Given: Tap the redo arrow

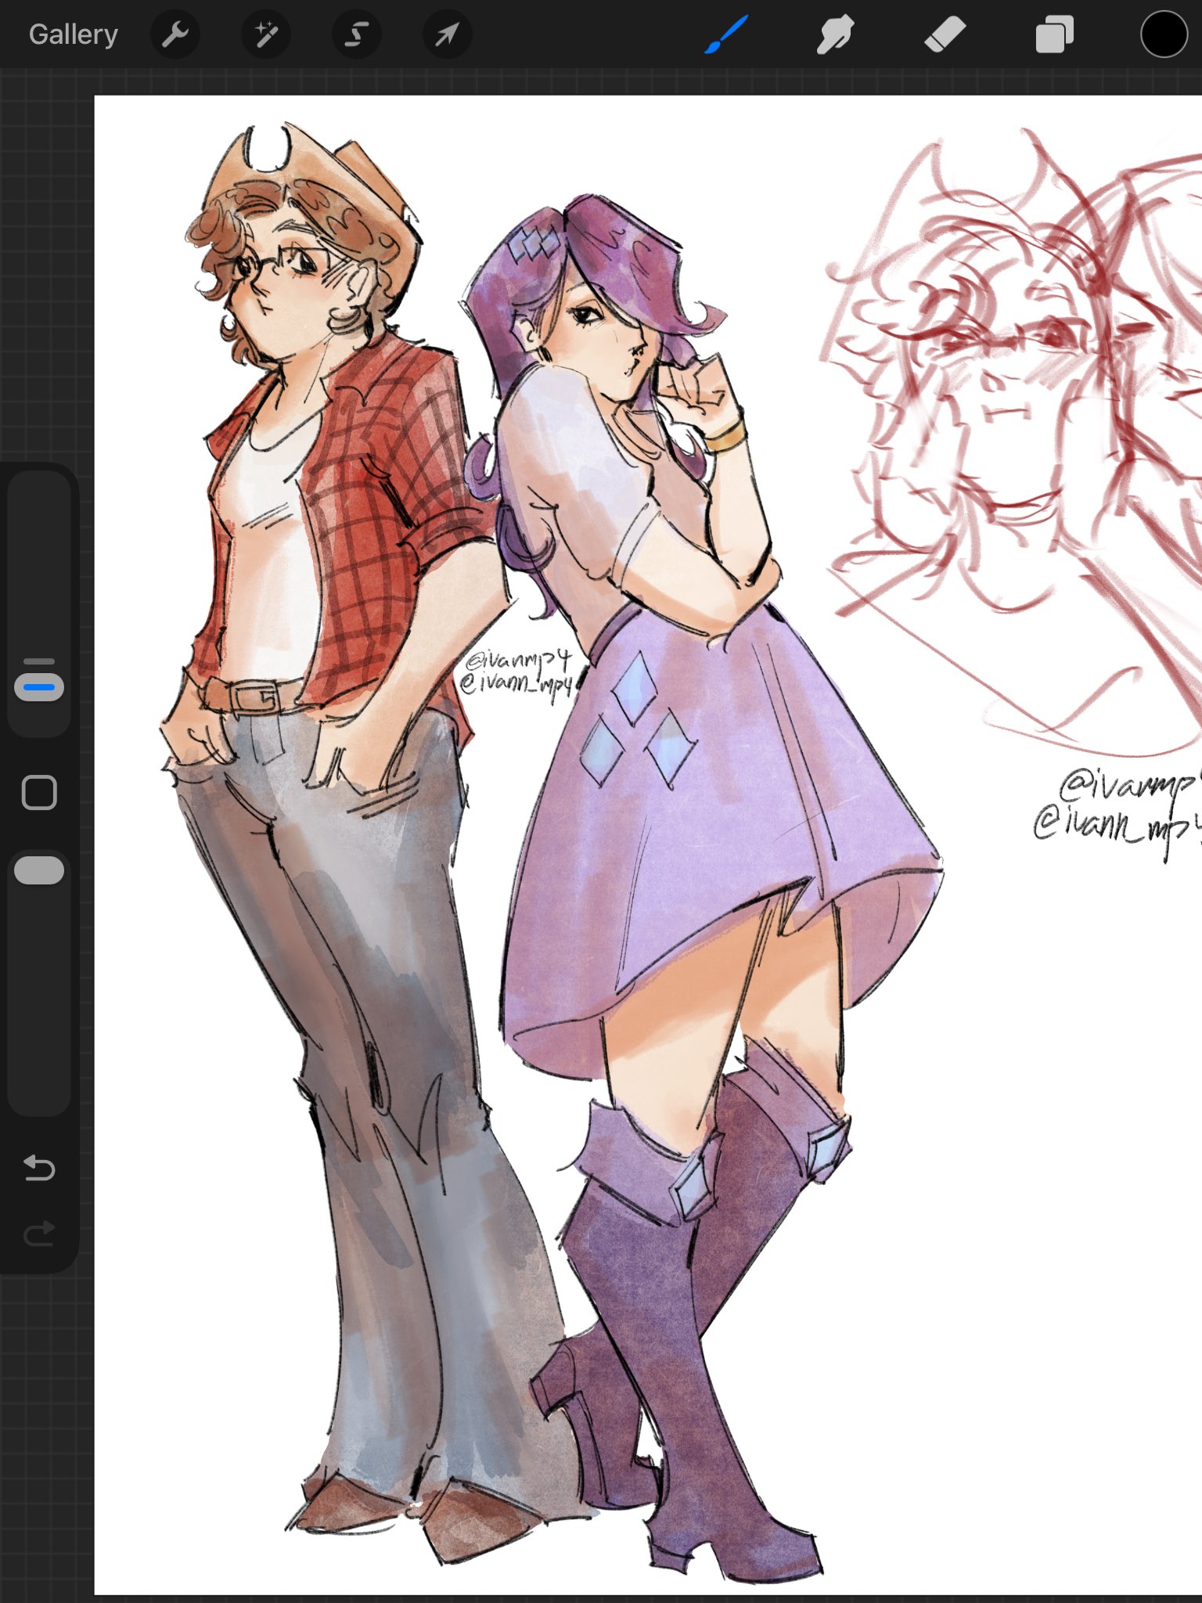Looking at the screenshot, I should [x=39, y=1234].
